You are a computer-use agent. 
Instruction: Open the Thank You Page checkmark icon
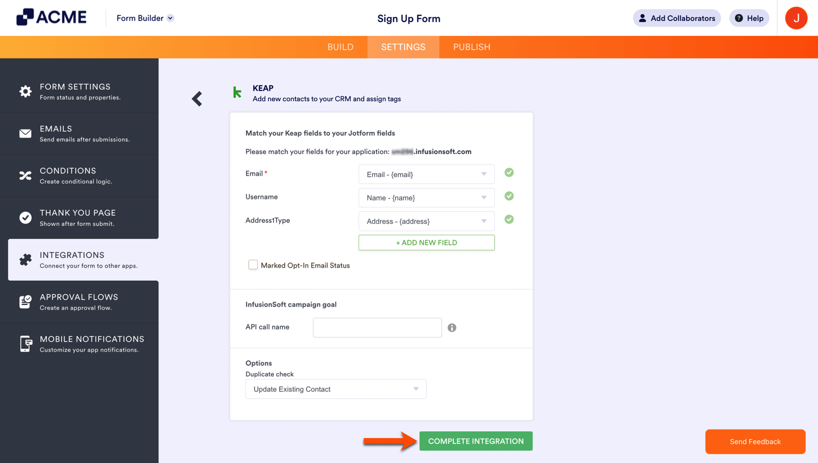(x=25, y=217)
